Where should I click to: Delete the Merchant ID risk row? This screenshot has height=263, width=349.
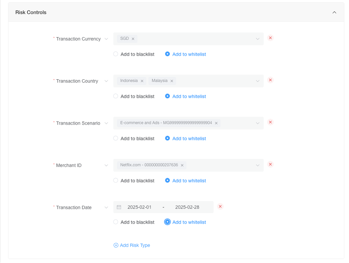coord(270,164)
